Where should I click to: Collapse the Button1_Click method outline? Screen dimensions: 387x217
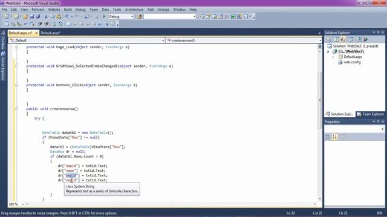tap(16, 85)
